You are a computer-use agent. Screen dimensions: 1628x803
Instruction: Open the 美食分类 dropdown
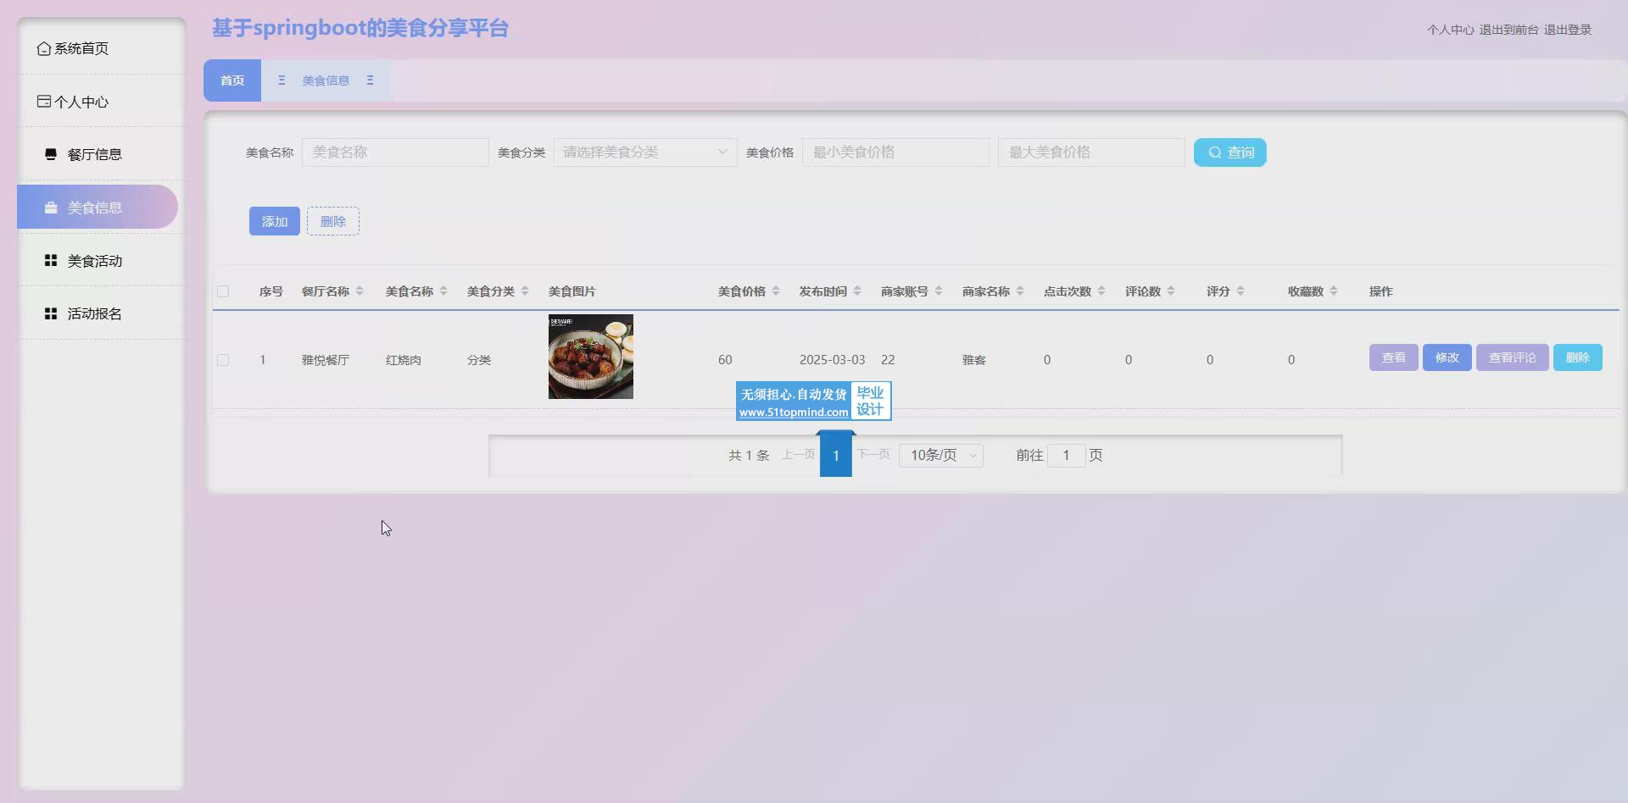pyautogui.click(x=644, y=152)
